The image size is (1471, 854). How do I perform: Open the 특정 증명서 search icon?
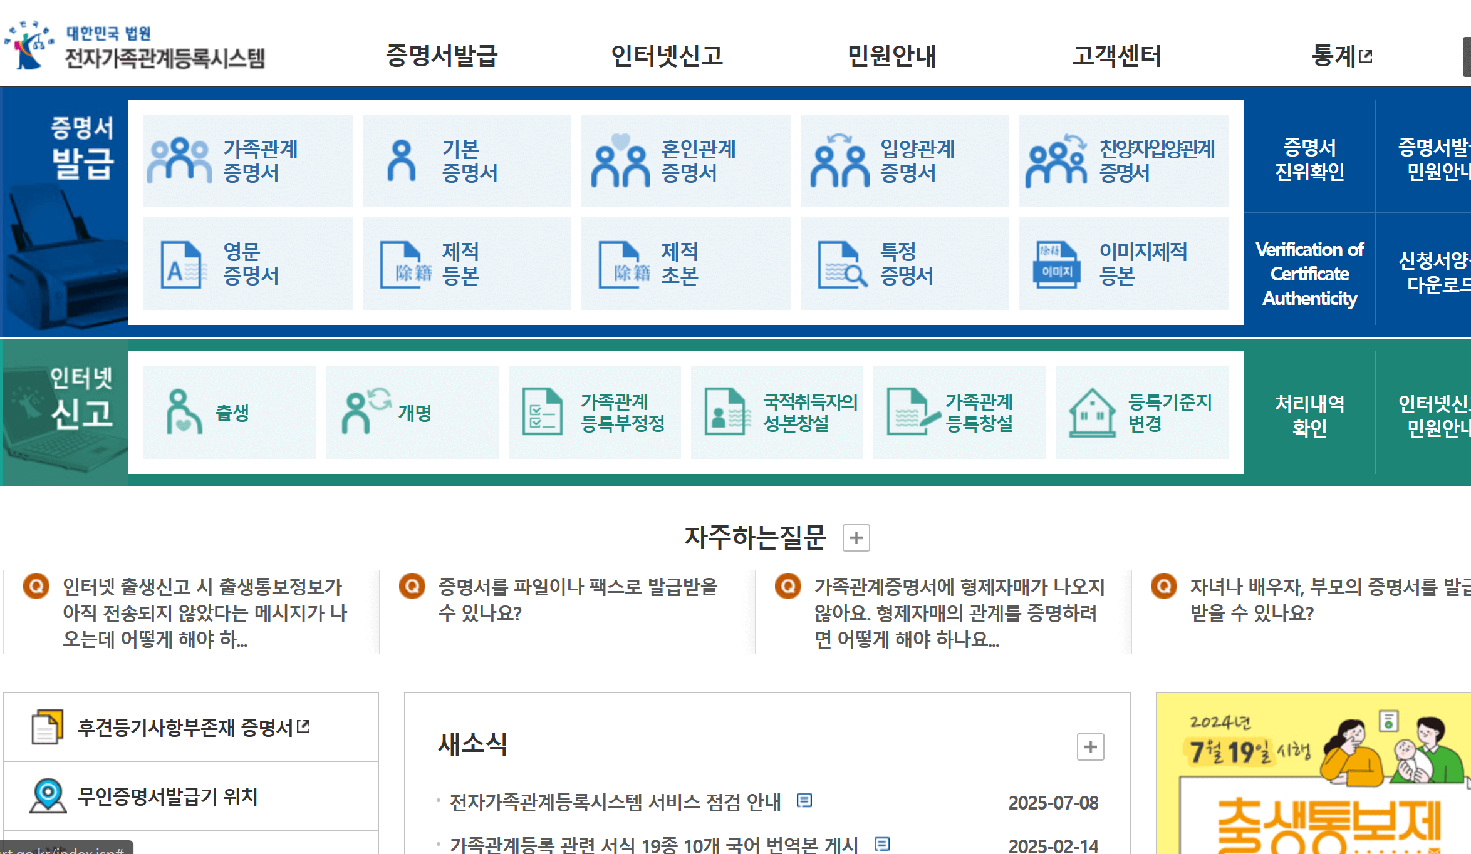(904, 263)
